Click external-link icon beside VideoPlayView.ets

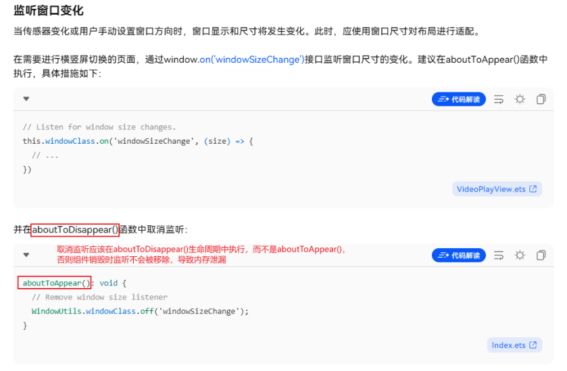(533, 189)
